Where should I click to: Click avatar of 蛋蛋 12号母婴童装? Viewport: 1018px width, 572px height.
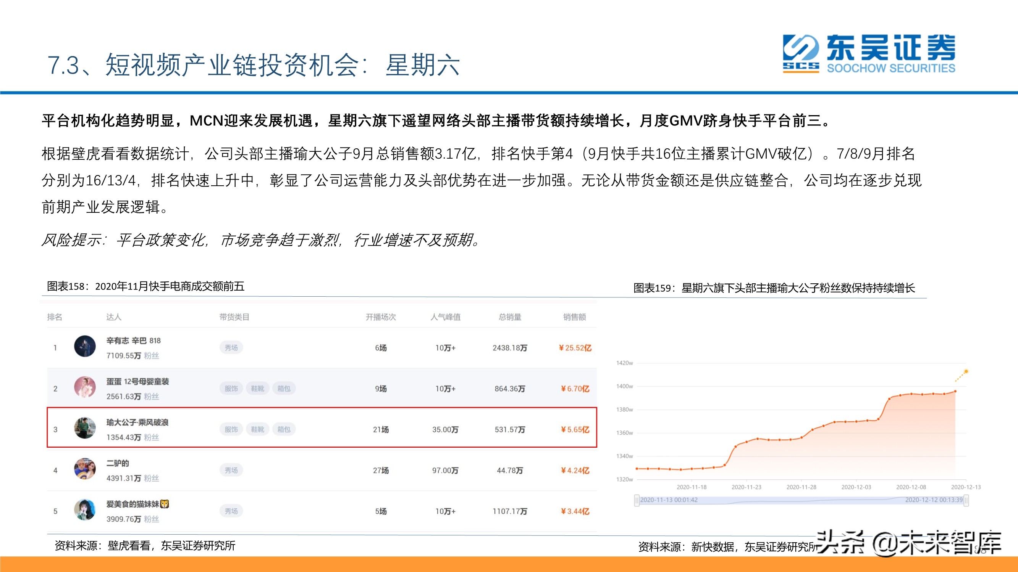coord(85,387)
